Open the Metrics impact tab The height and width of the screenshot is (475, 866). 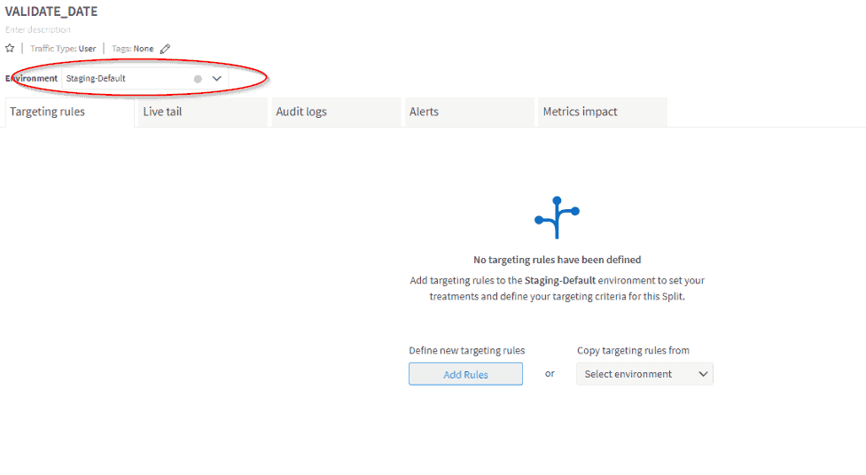[x=603, y=113]
